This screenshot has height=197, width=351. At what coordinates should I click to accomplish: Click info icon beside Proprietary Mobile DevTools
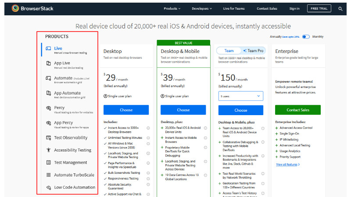pos(205,148)
